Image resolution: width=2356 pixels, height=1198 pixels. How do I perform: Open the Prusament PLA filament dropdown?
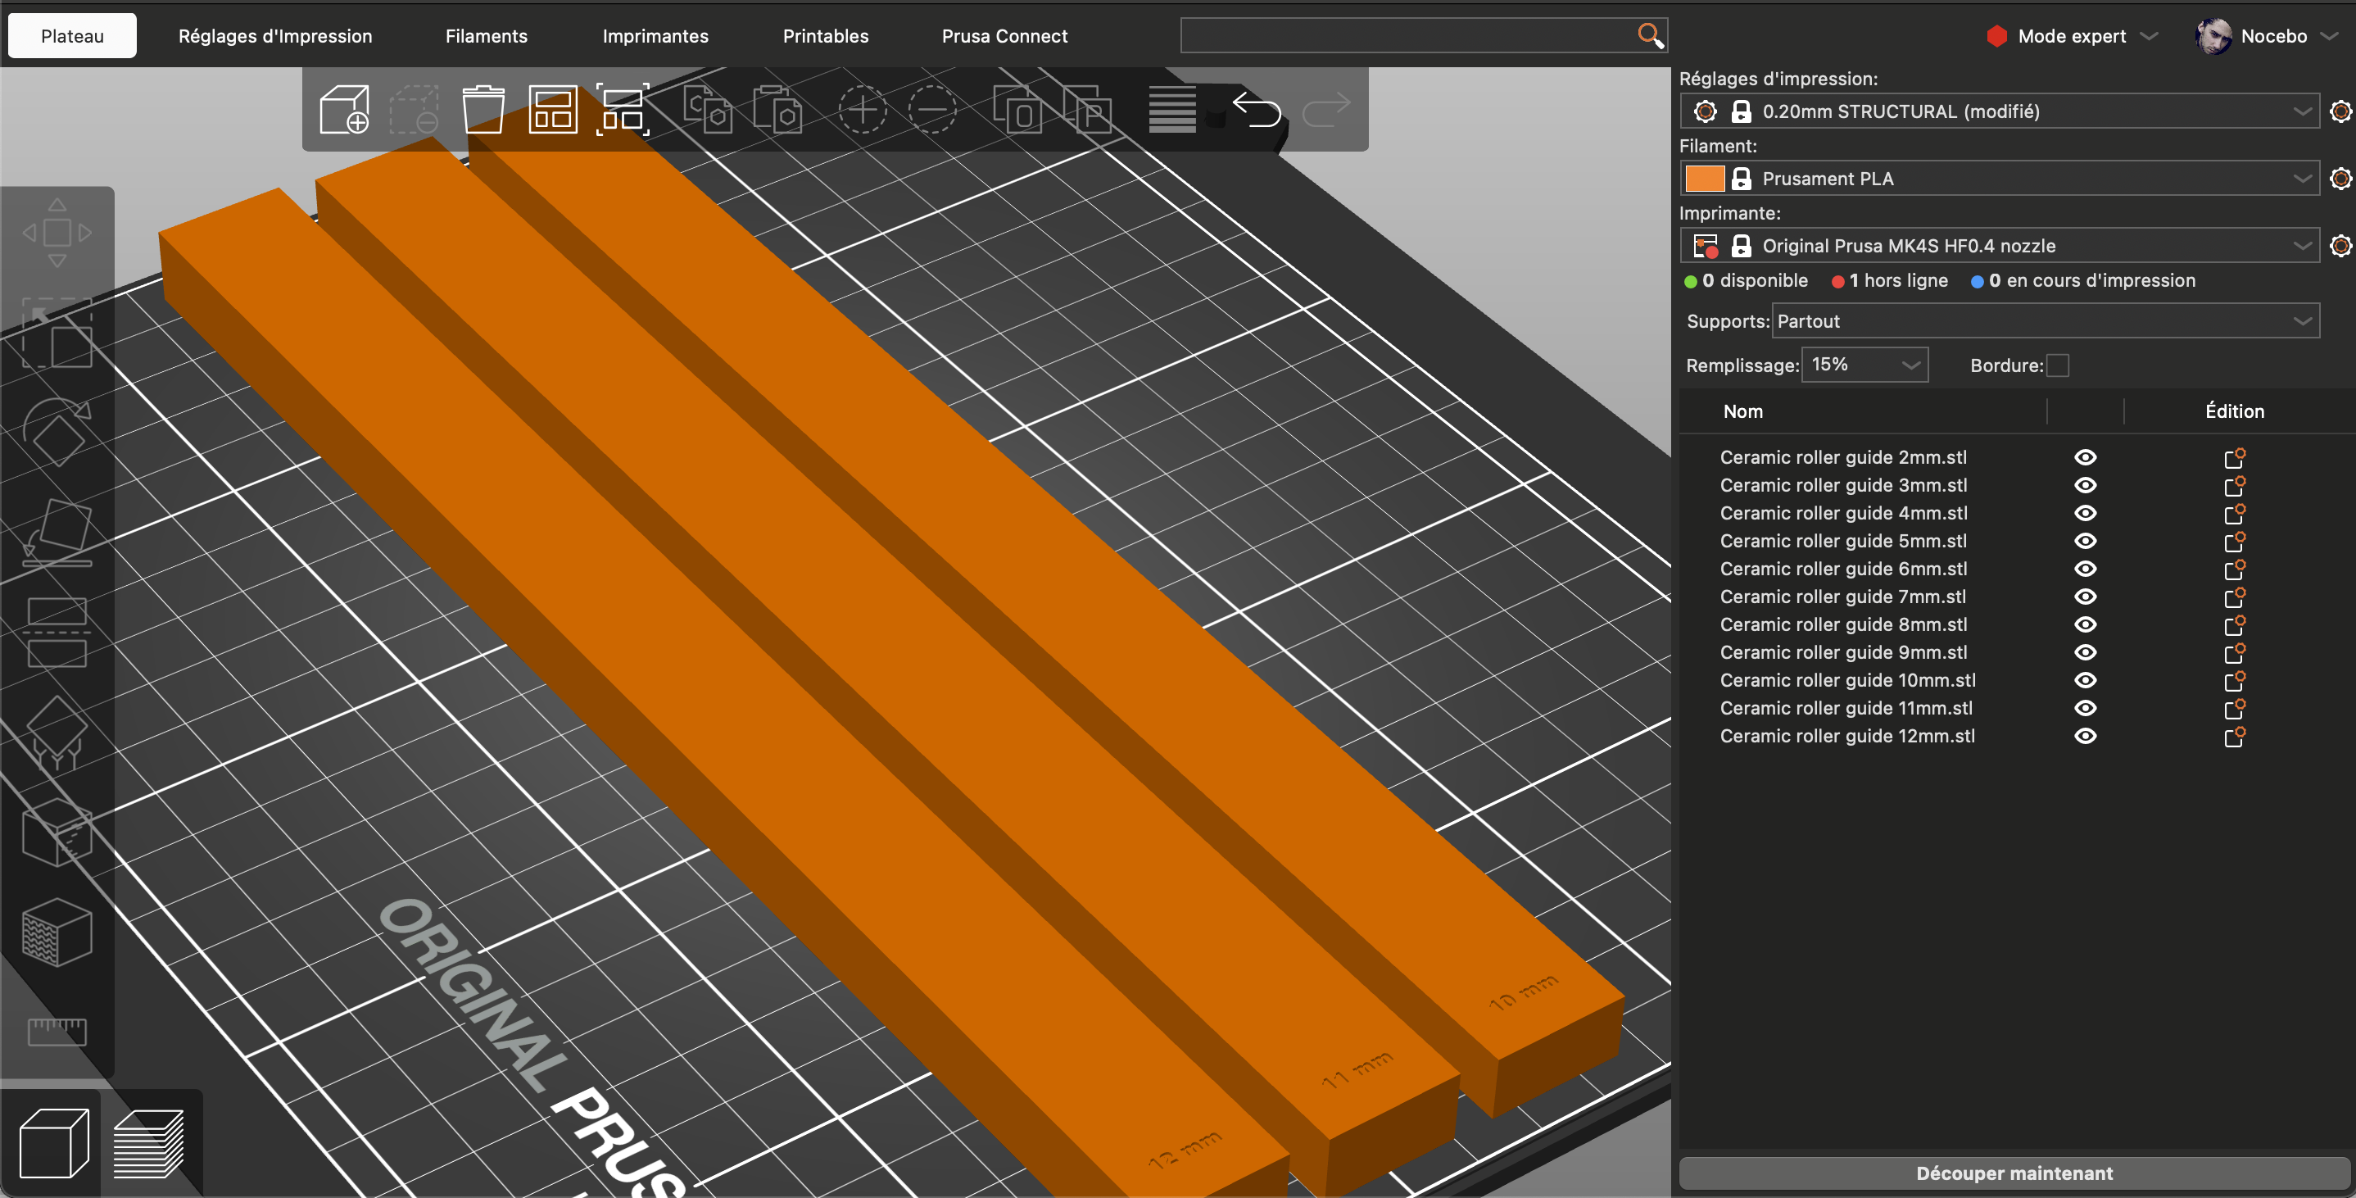(x=2000, y=179)
